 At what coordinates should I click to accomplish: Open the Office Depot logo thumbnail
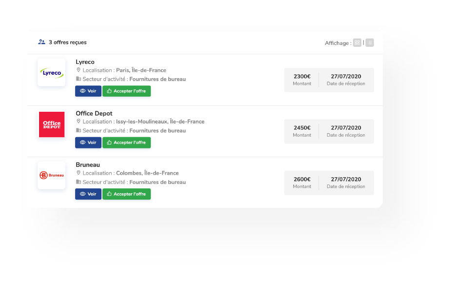pos(51,124)
